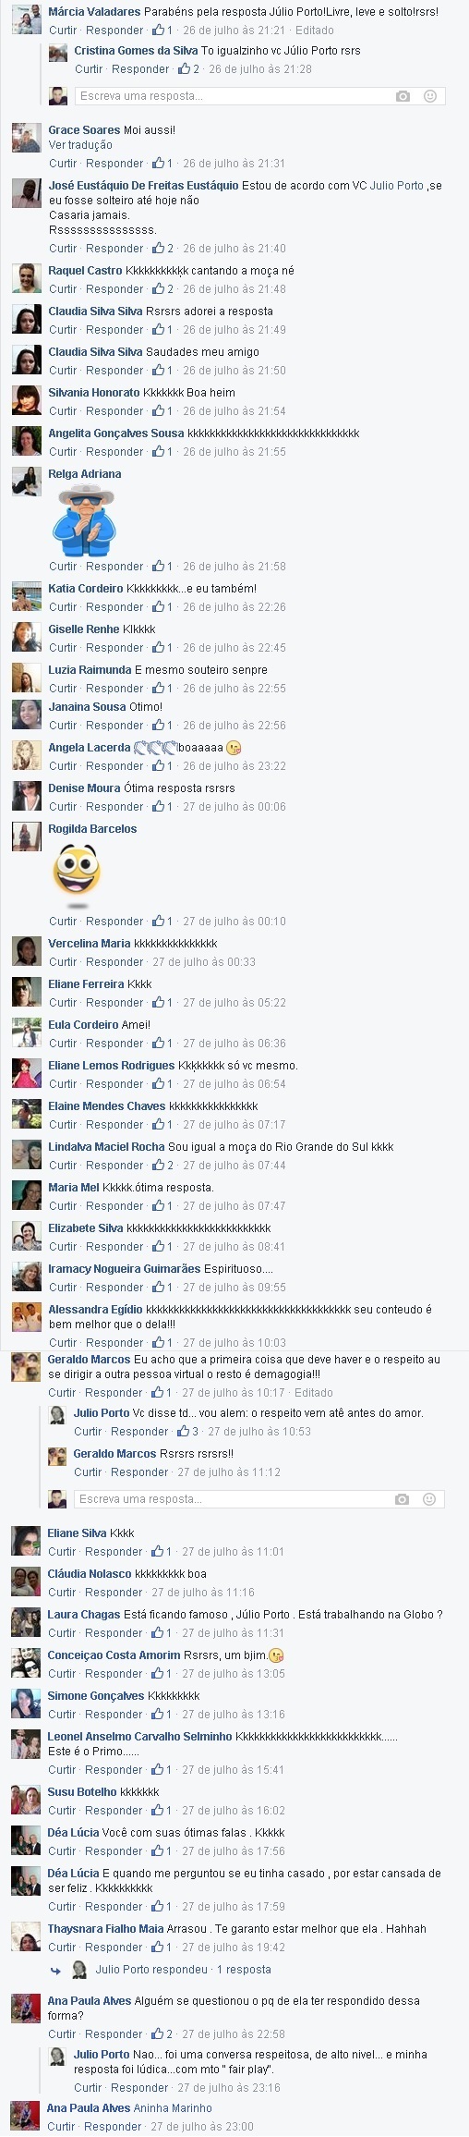Click 'Editado' on Geraldo Marcos' comment
The height and width of the screenshot is (2137, 469).
click(314, 1393)
